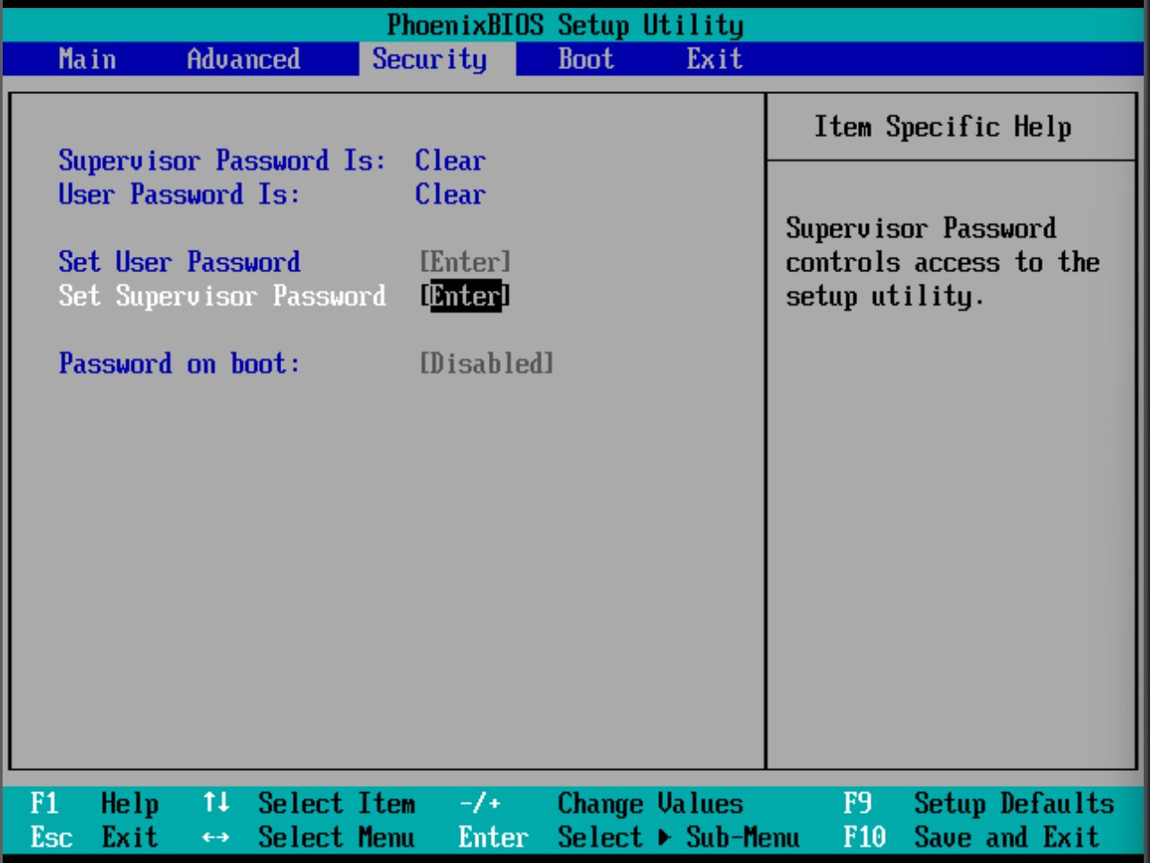Switch to the Advanced menu tab
Screen dimensions: 1150x863
(244, 59)
